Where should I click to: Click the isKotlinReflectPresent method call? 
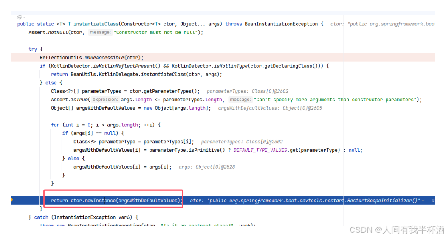pos(124,66)
